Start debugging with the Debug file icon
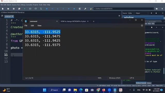This screenshot has height=93, width=165. pyautogui.click(x=47, y=9)
